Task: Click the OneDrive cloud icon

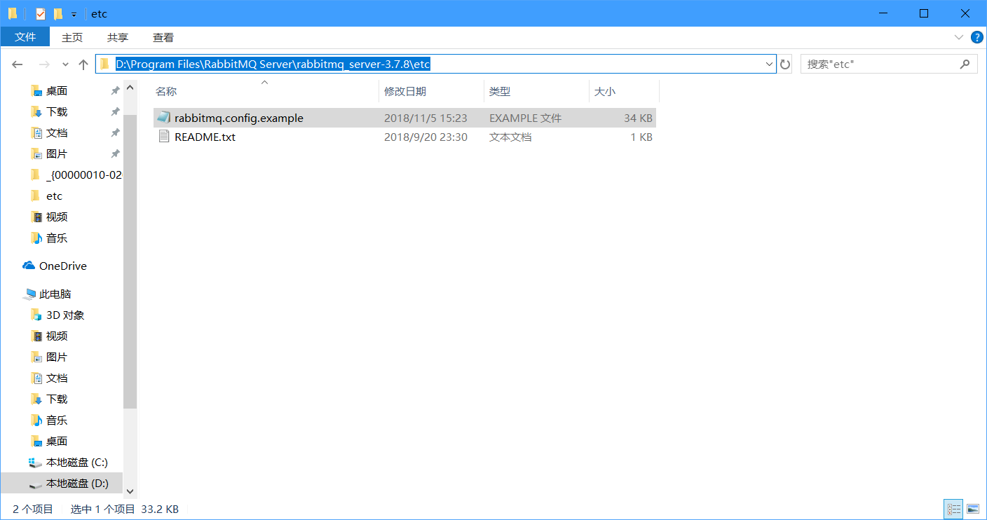Action: [x=29, y=266]
